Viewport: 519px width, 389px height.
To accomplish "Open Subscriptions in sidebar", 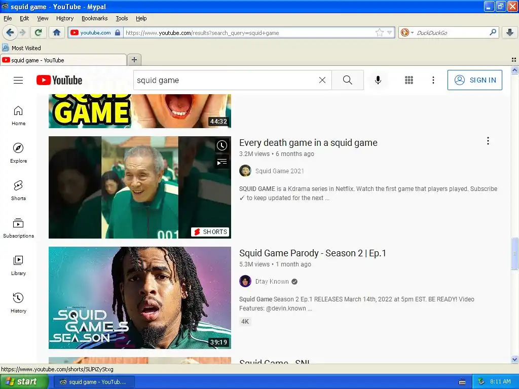I will [19, 228].
